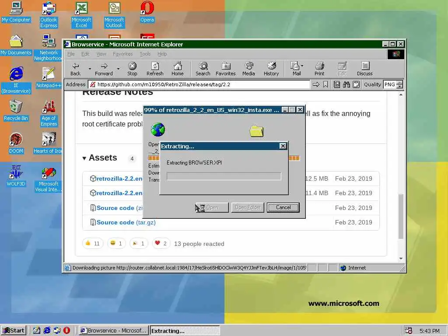Click the laugh emoji reaction

(116, 243)
